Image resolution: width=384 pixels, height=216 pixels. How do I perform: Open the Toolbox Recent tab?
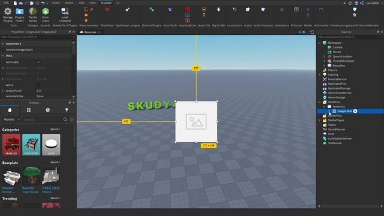tap(47, 110)
